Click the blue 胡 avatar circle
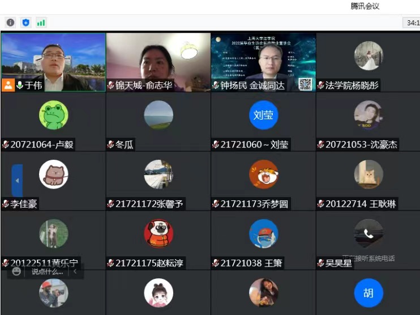Viewport: 420px width, 315px height. [368, 293]
